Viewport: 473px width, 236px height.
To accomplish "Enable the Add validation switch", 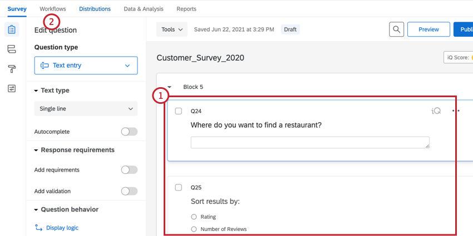I will point(129,191).
